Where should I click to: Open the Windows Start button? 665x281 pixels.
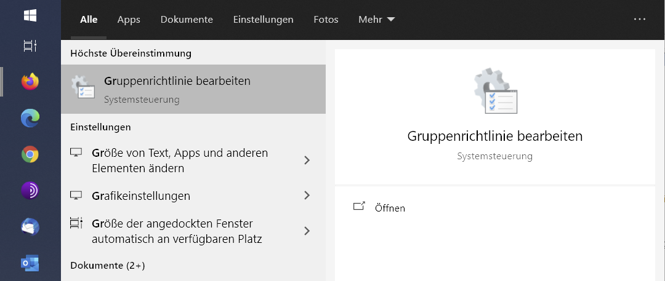click(30, 16)
